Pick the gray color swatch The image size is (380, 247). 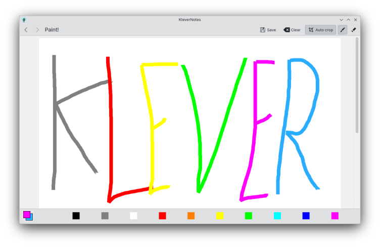pos(105,216)
